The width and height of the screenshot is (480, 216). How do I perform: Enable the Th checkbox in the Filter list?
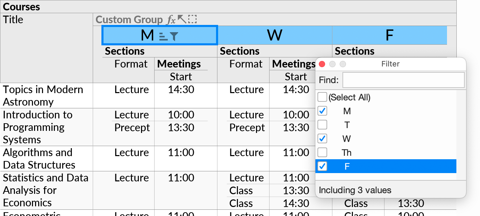point(323,152)
